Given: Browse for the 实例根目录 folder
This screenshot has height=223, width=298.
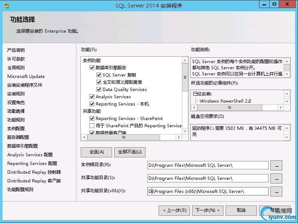Looking at the screenshot, I should (277, 165).
